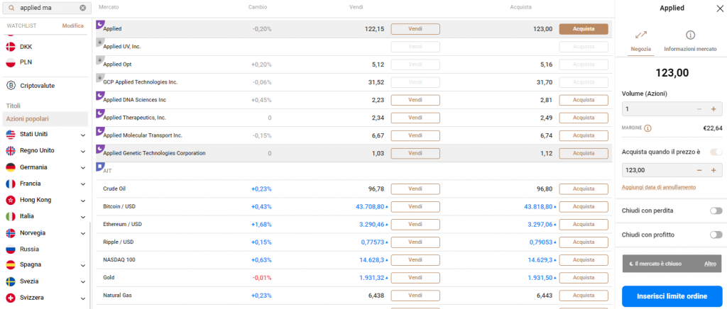
Task: Close the Applied order panel
Action: click(x=720, y=8)
